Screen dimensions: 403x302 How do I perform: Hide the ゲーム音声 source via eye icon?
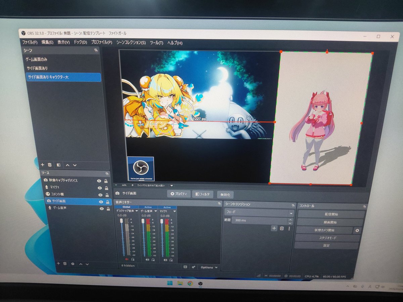pyautogui.click(x=101, y=209)
